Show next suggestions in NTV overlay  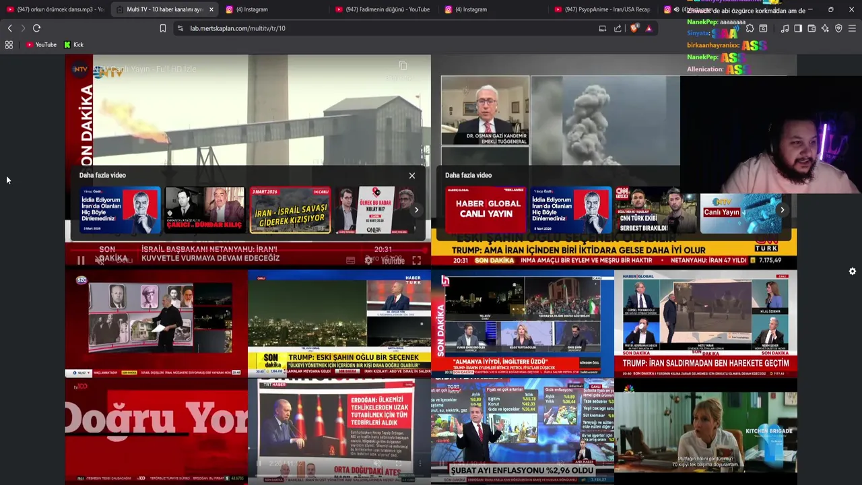point(416,210)
